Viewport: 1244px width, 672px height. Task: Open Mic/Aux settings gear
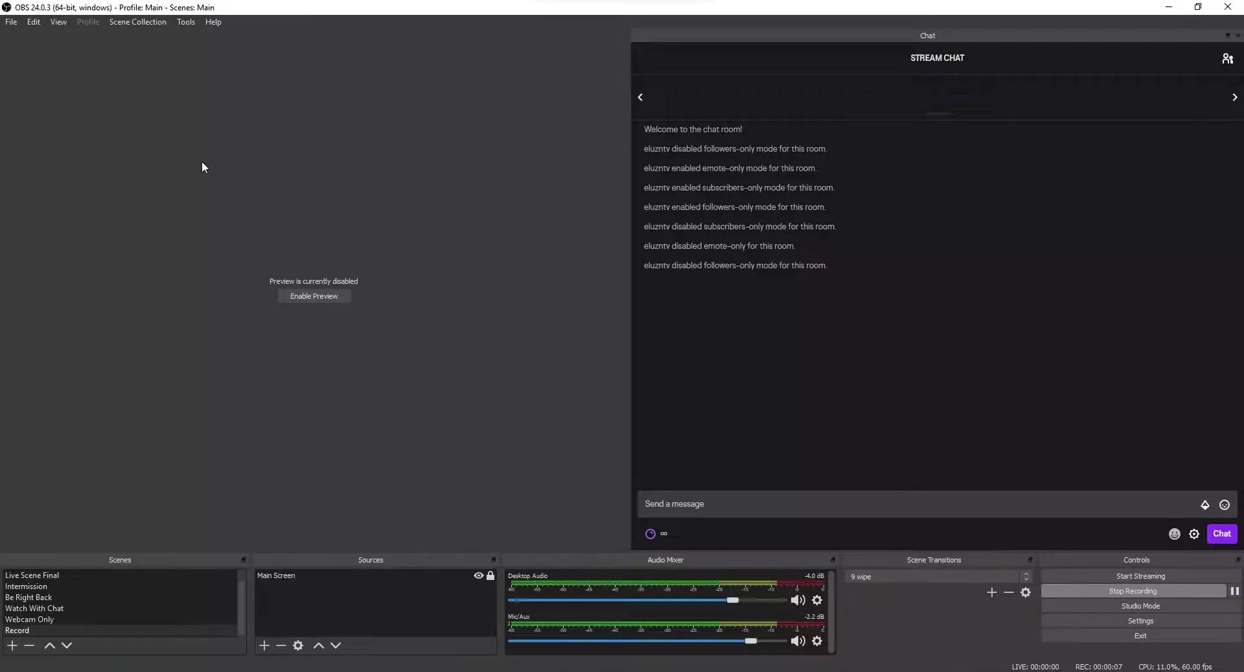pos(817,641)
